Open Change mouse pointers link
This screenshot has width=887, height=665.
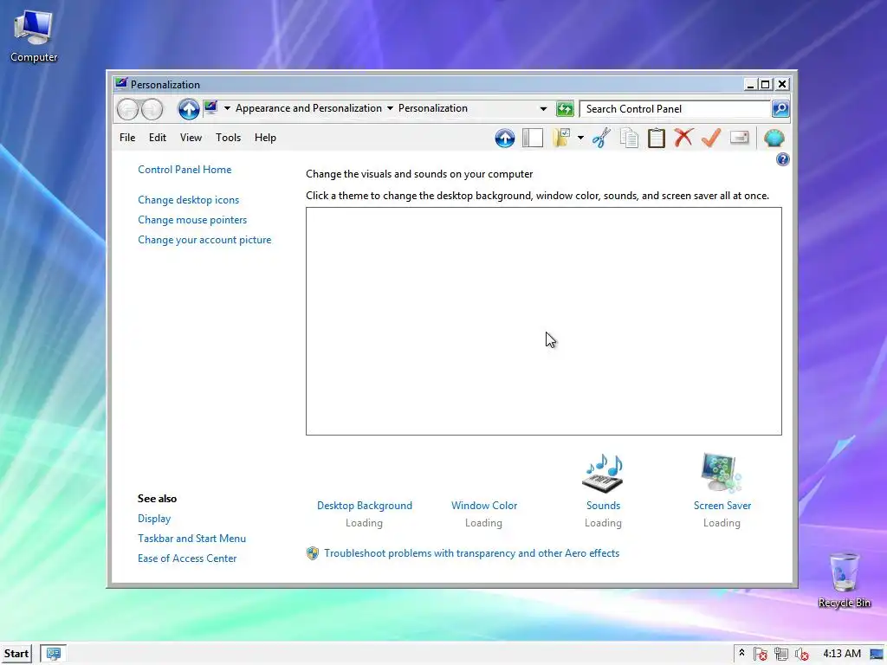(192, 219)
